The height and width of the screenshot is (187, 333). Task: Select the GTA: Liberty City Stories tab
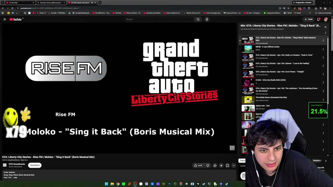pyautogui.click(x=81, y=3)
